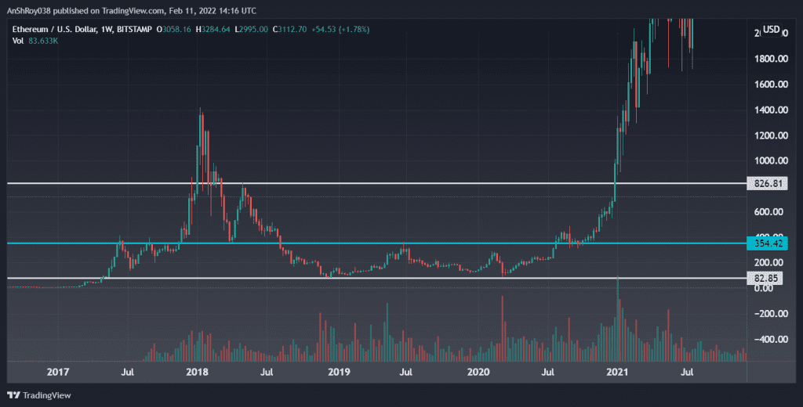Click the O3058.16 open value
The image size is (803, 407).
point(173,30)
